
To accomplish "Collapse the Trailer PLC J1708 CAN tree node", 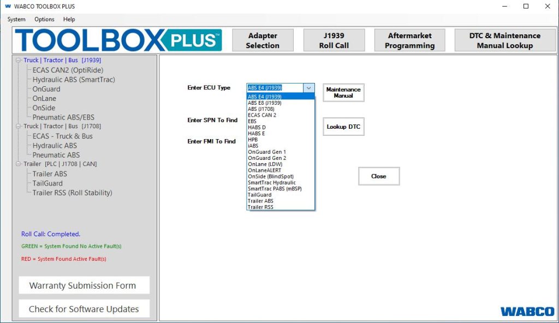I will click(19, 164).
